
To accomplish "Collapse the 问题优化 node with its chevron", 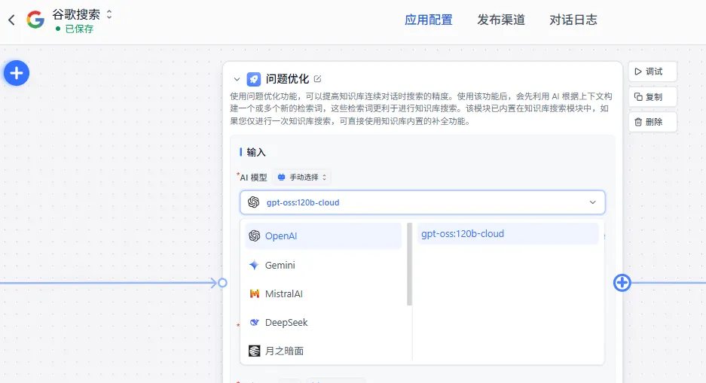I will pos(237,80).
